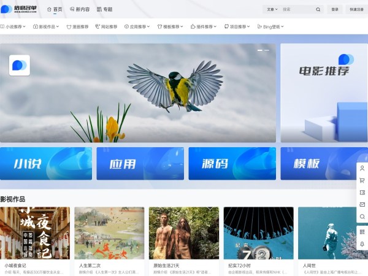Screen dimensions: 368x276
Task: Click the coupon ticket icon in sidebar
Action: 362,192
